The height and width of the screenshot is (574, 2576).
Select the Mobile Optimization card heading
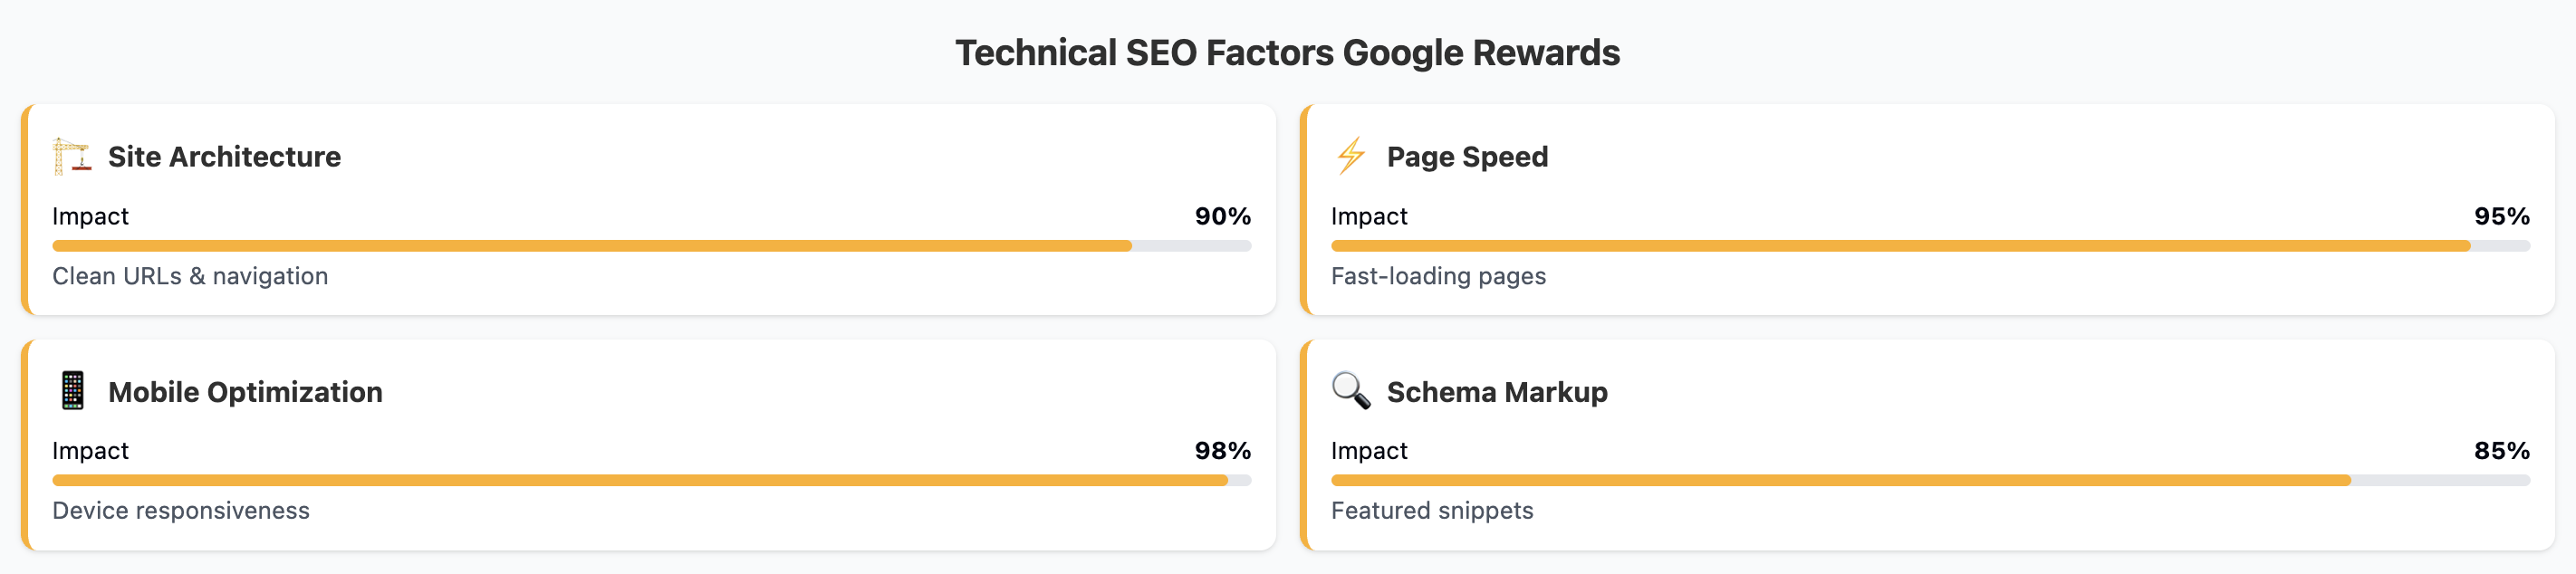pyautogui.click(x=245, y=392)
